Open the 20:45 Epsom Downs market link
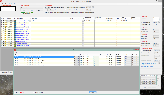The width and height of the screenshot is (164, 95). point(22,29)
